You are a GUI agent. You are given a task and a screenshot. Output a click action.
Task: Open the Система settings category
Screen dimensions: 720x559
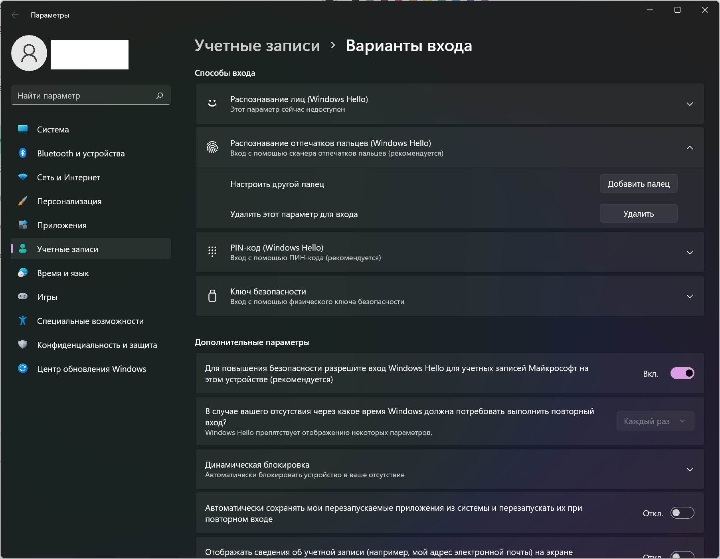click(53, 130)
